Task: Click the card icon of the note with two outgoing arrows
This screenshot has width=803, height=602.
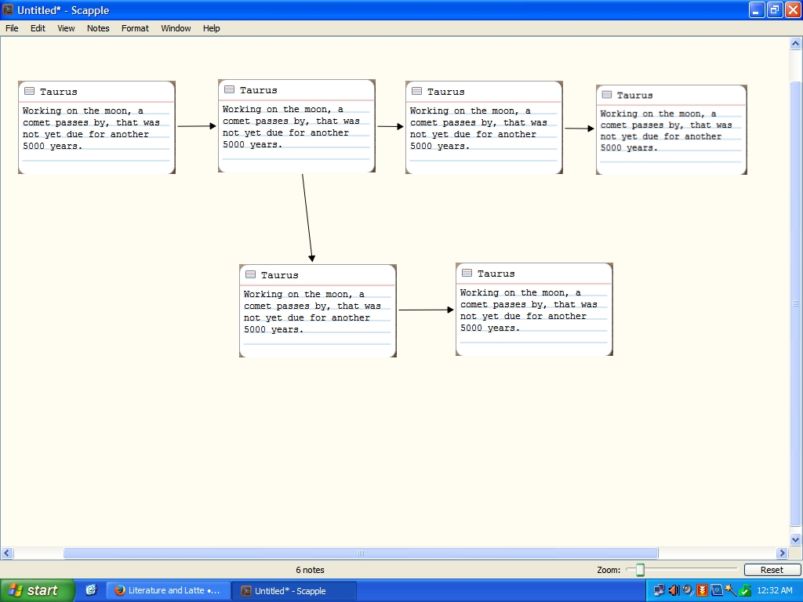Action: 229,90
